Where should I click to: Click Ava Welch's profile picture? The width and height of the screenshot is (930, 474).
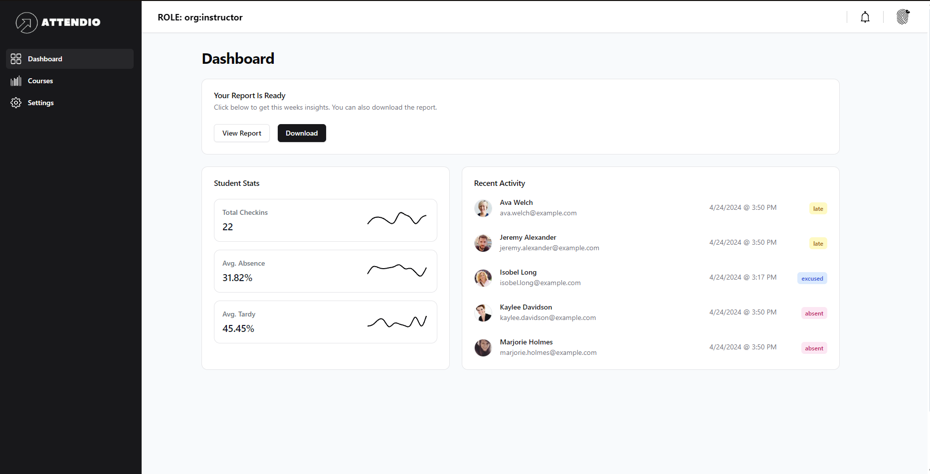pos(483,208)
